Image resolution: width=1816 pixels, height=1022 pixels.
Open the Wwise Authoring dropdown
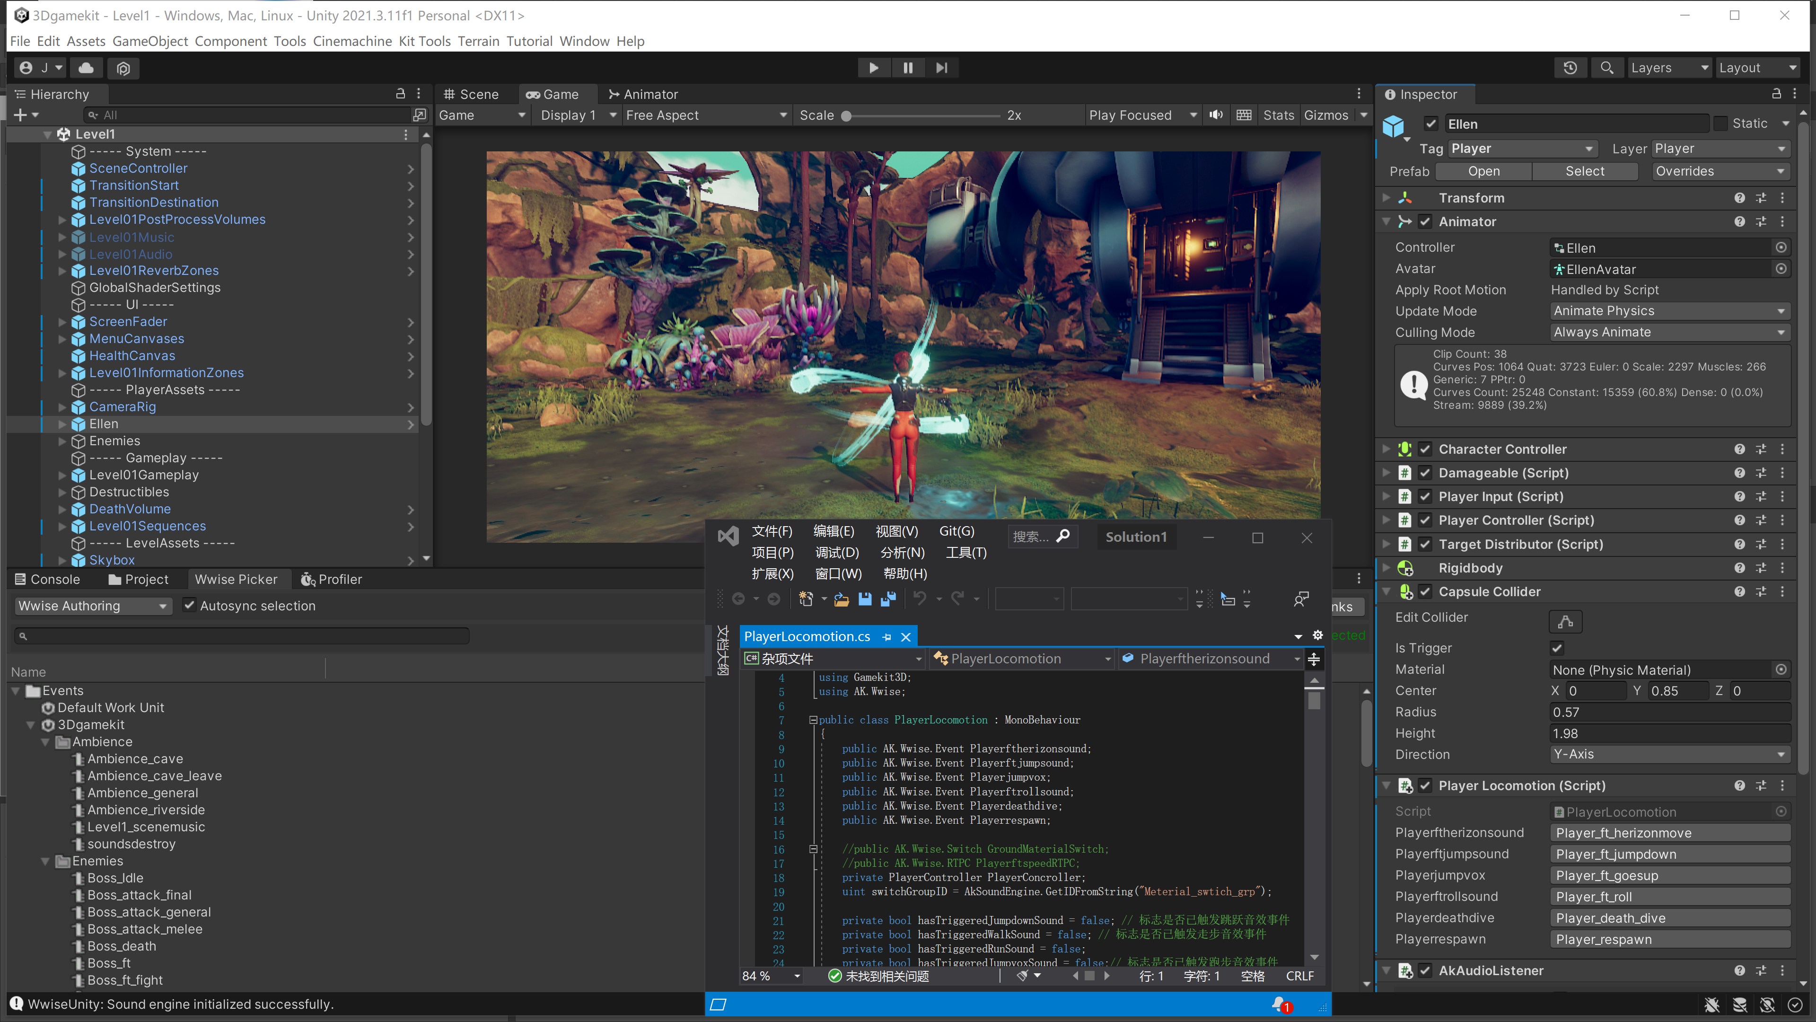(x=92, y=606)
